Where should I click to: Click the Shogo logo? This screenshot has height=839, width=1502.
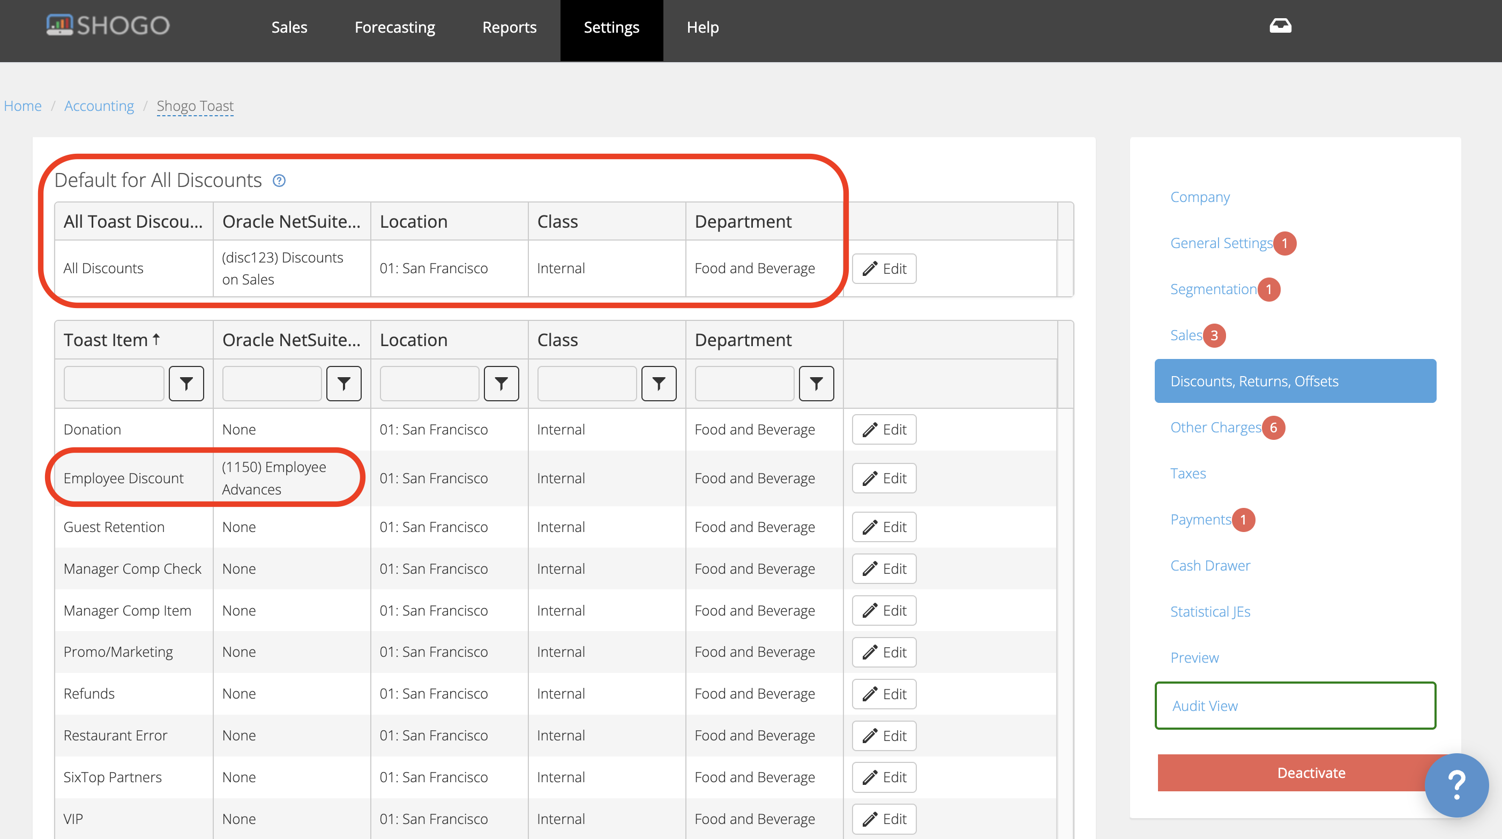(108, 26)
